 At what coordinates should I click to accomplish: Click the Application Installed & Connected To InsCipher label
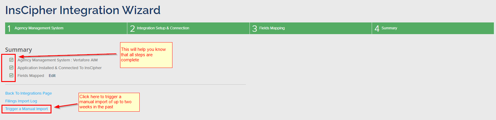[x=60, y=68]
